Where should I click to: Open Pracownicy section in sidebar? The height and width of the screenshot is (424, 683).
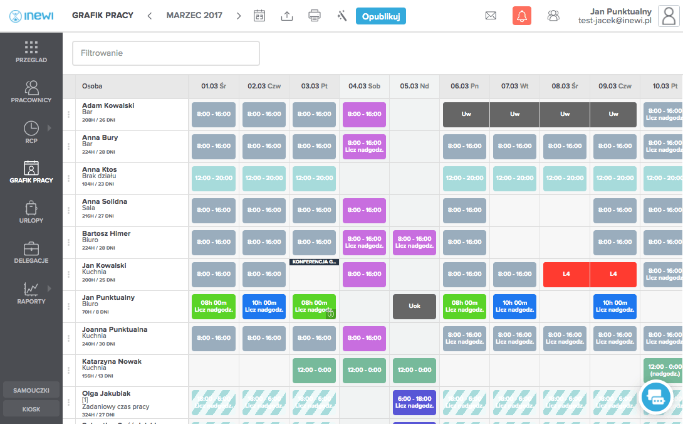pyautogui.click(x=31, y=92)
